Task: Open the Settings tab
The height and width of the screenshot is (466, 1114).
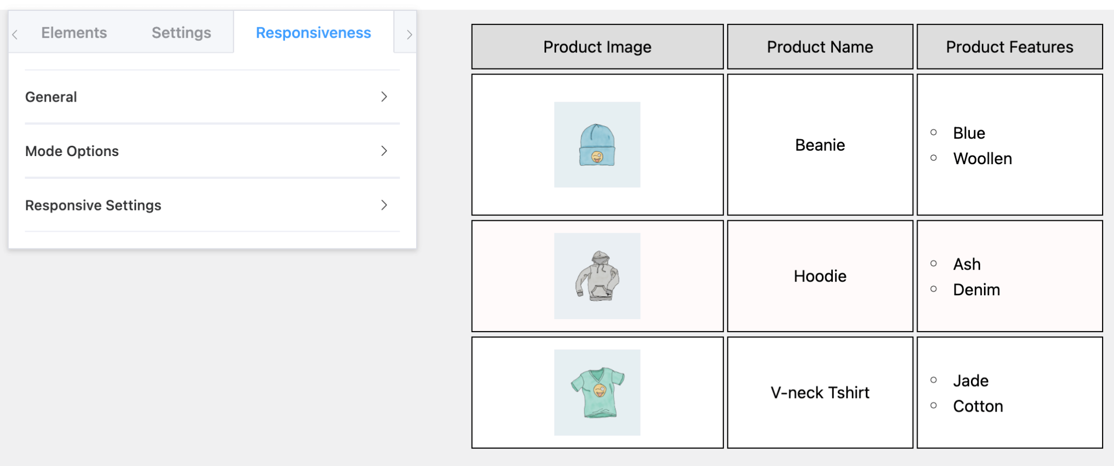Action: tap(180, 32)
